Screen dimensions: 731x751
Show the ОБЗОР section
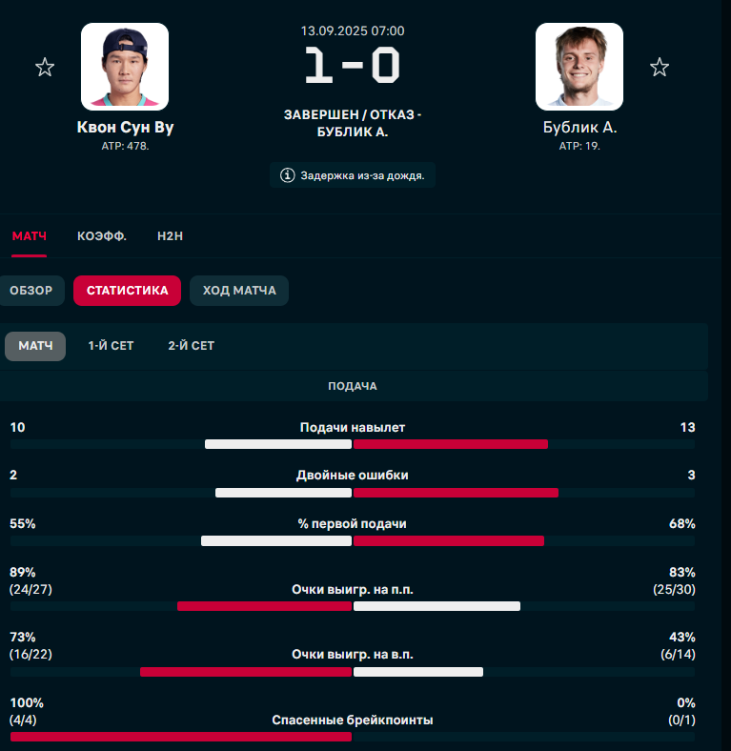coord(31,291)
